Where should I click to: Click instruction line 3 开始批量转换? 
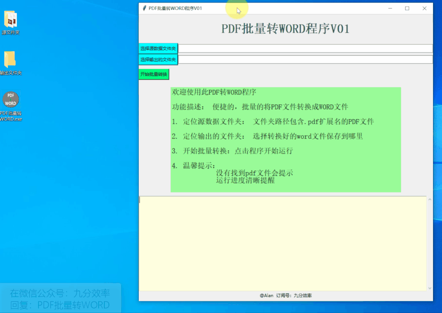[232, 151]
